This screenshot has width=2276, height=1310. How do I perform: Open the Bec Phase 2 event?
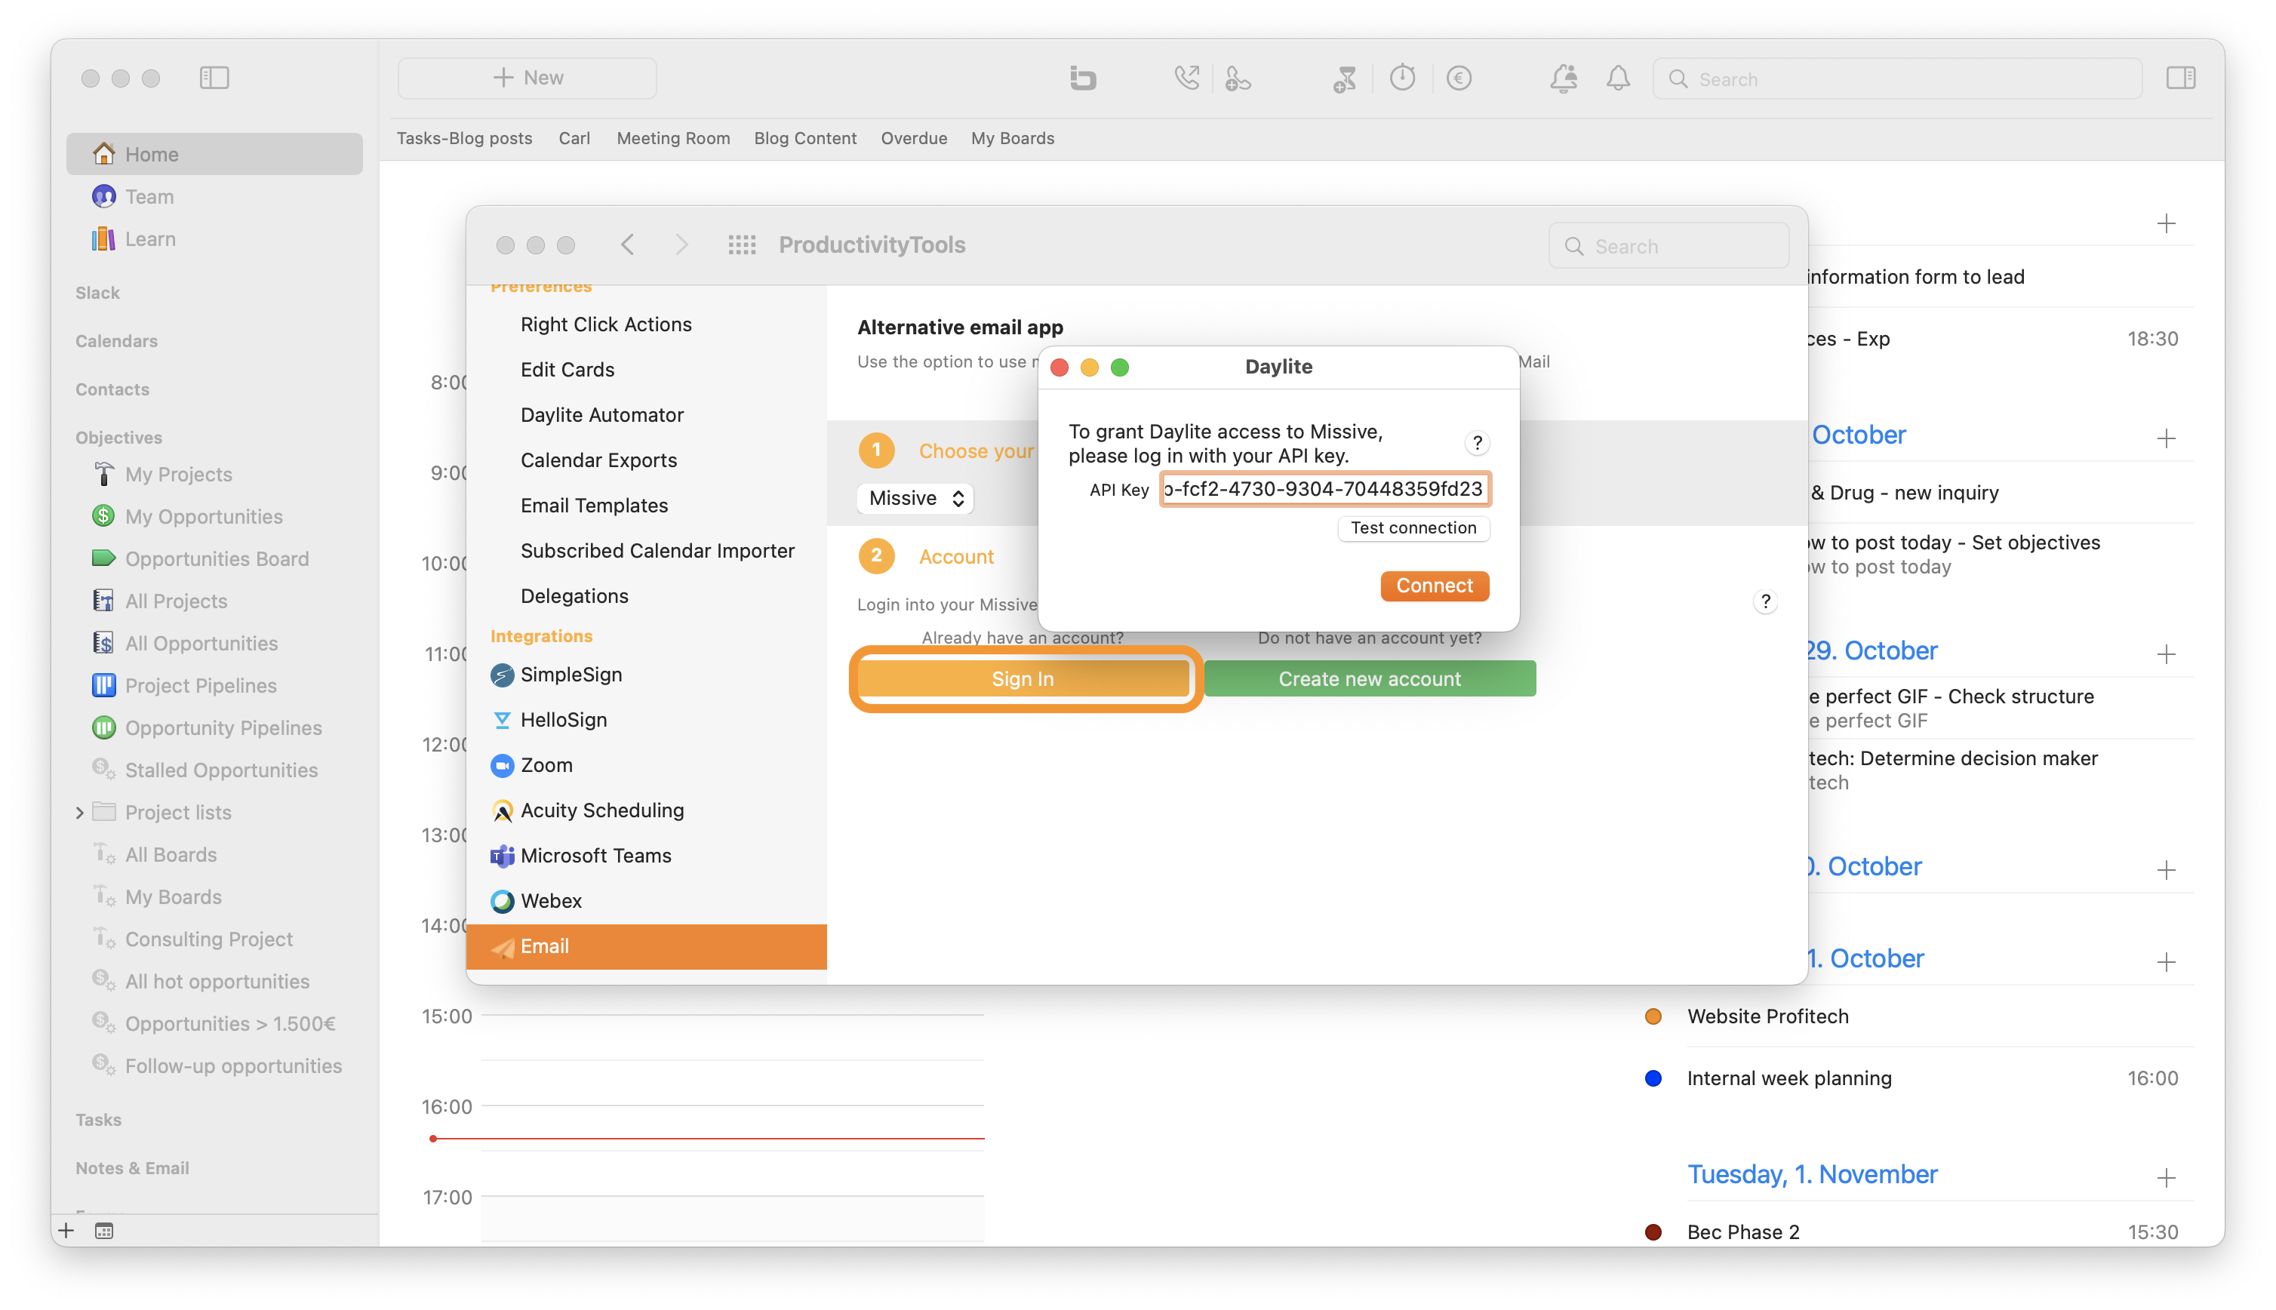(x=1742, y=1232)
